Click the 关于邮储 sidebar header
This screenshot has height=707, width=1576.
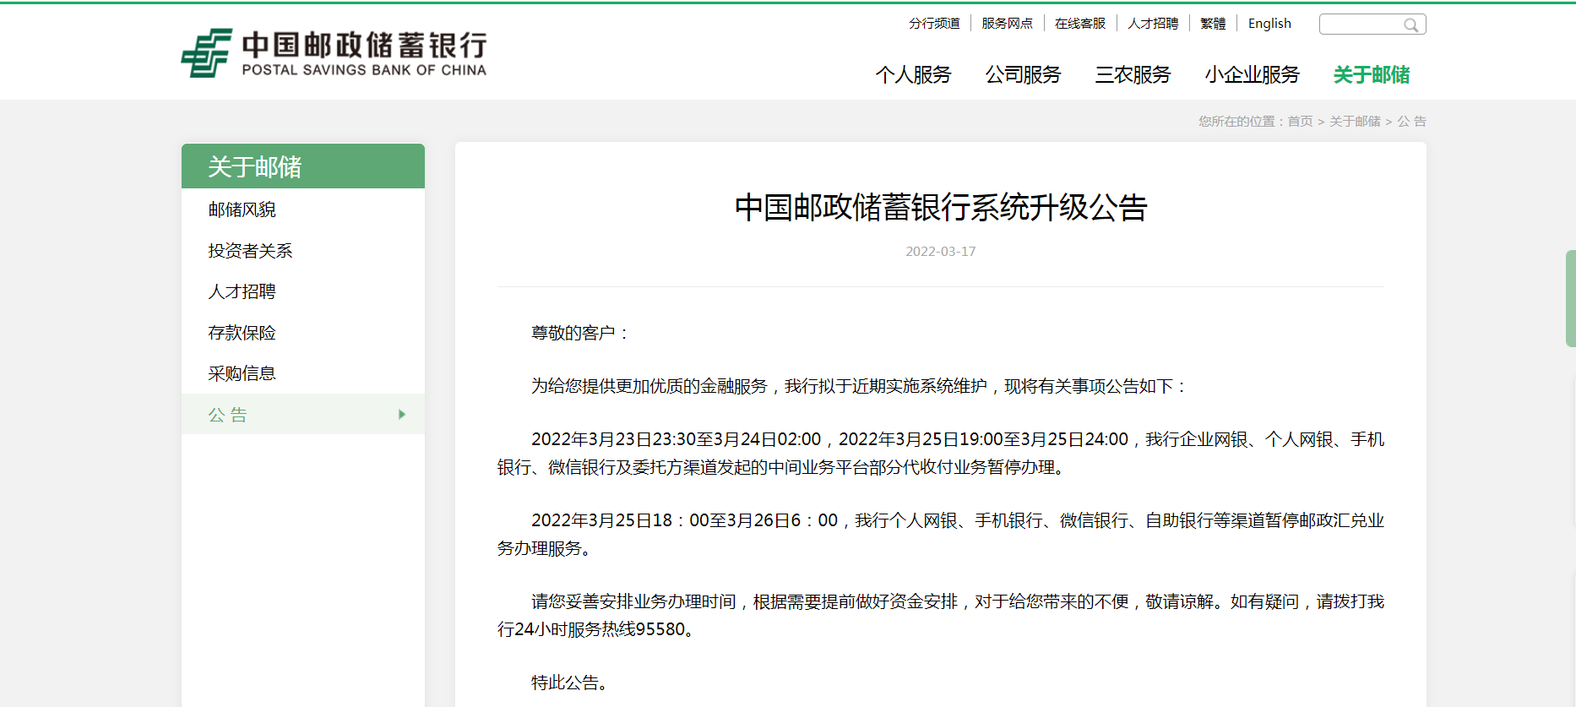tap(303, 166)
